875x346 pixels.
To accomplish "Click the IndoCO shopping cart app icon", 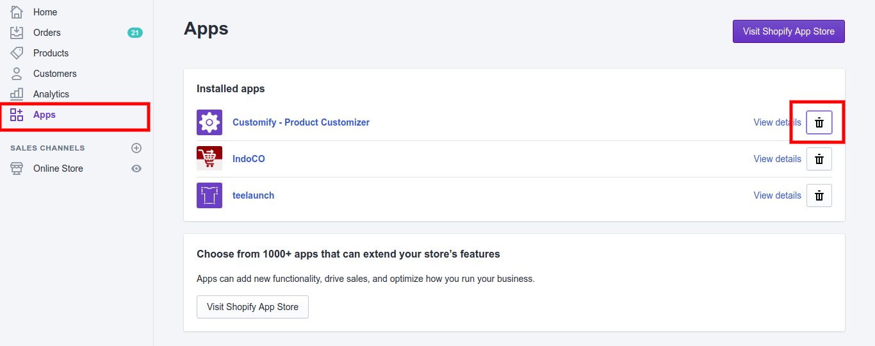I will [x=209, y=159].
